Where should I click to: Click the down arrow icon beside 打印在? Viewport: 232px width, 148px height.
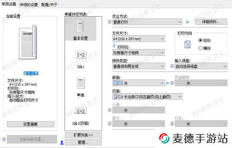[114, 46]
